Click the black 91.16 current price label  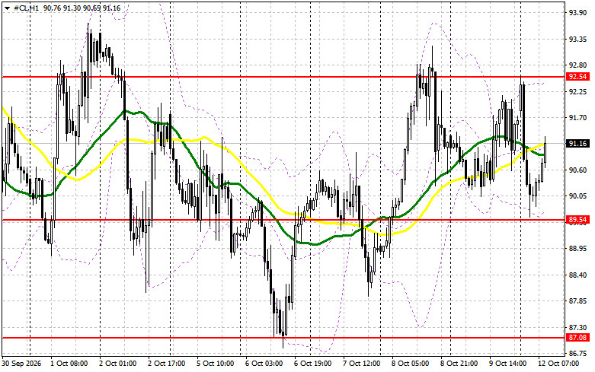[577, 144]
